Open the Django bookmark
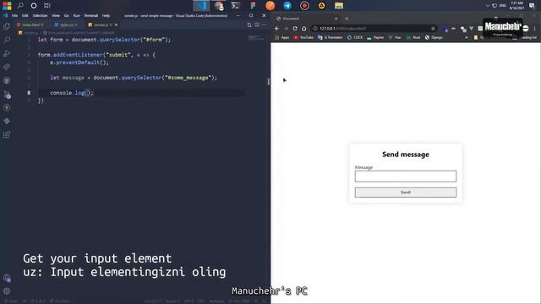This screenshot has height=304, width=541. click(434, 37)
